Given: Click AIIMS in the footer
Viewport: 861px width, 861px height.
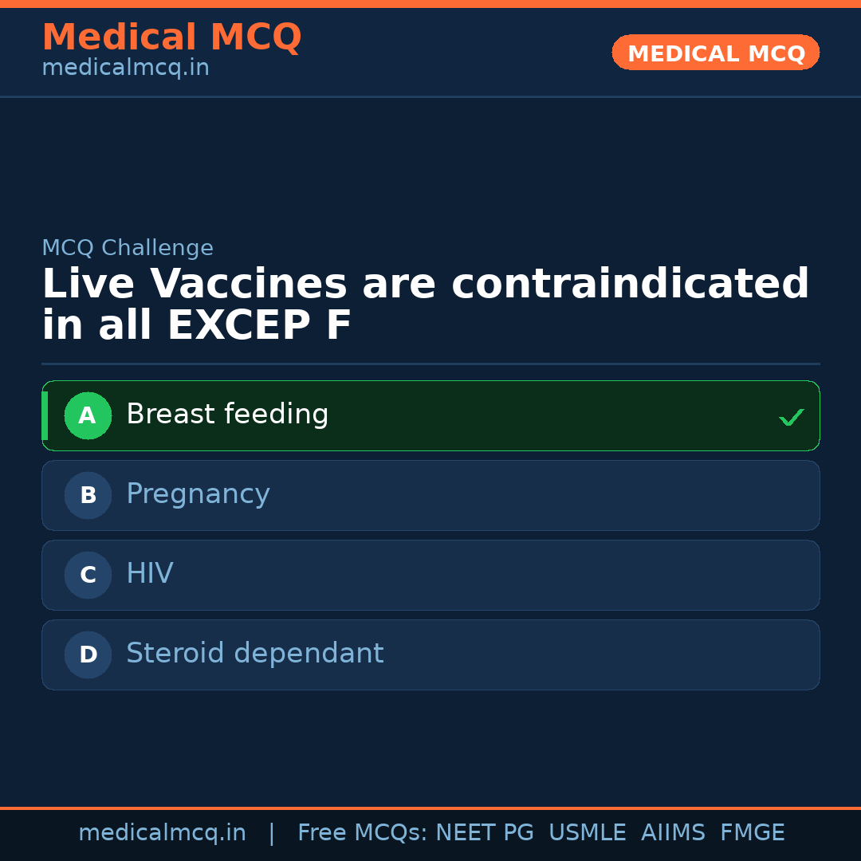Looking at the screenshot, I should [x=673, y=833].
